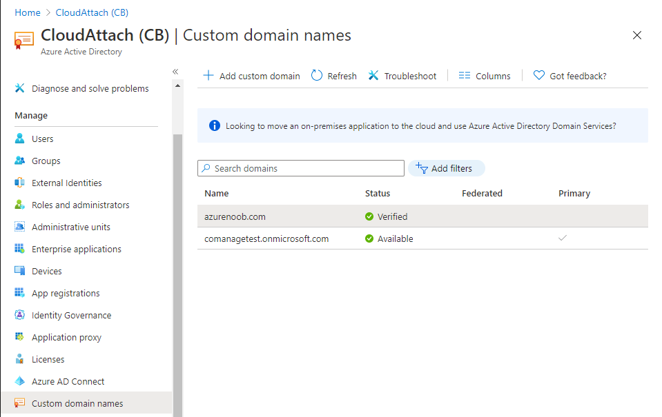Sort by the Primary column header
The width and height of the screenshot is (662, 417).
point(574,193)
